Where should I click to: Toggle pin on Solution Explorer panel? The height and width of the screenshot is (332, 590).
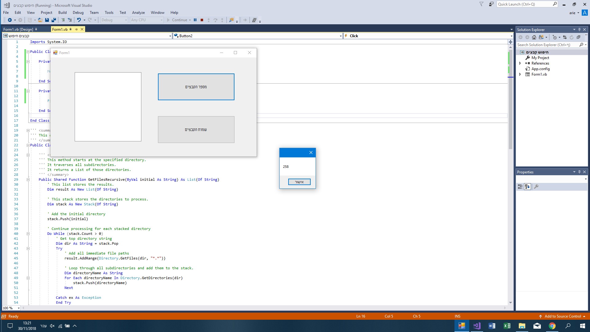tap(579, 30)
